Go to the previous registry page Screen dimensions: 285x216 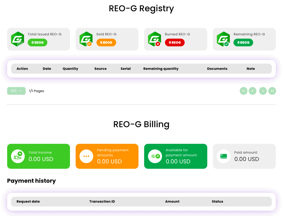point(253,91)
